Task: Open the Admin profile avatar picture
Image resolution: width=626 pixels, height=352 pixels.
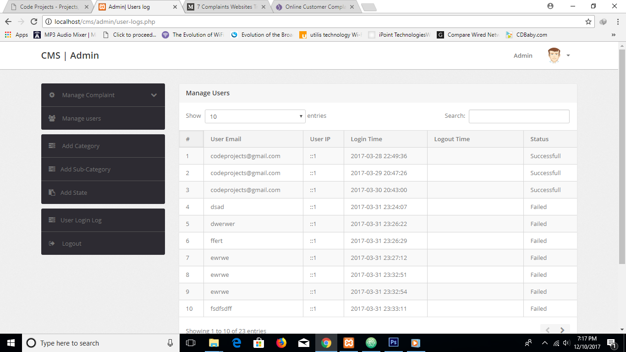Action: tap(553, 55)
